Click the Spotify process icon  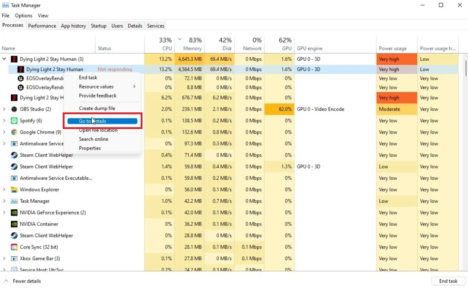pyautogui.click(x=14, y=121)
